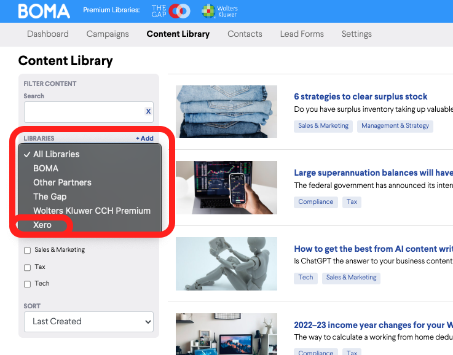
Task: Select Other Partners from the list
Action: pyautogui.click(x=90, y=182)
